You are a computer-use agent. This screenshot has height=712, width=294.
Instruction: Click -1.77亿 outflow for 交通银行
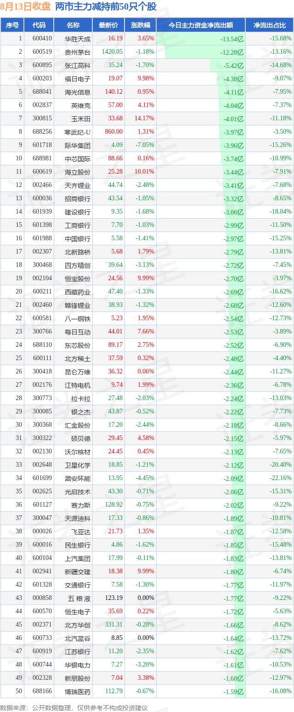(234, 585)
